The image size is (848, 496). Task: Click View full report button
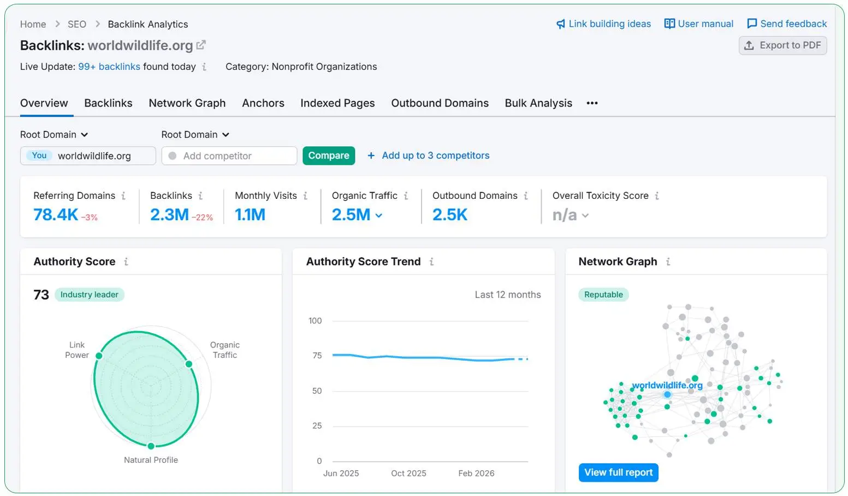point(618,473)
